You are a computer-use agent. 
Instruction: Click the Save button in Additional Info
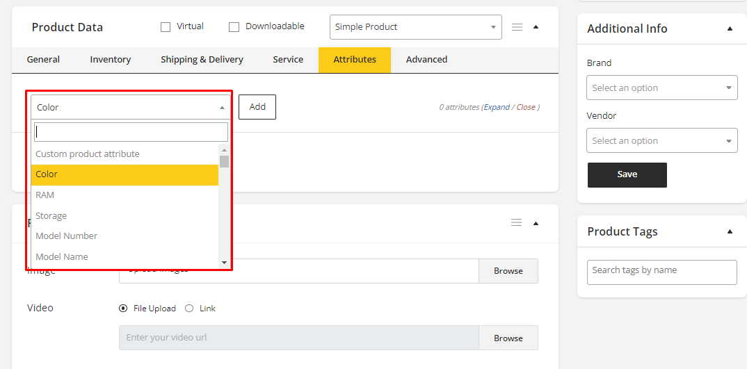tap(627, 174)
